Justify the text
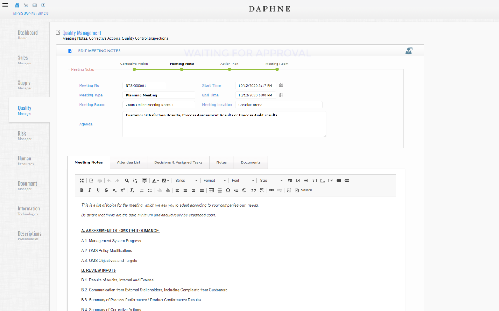 pos(202,190)
